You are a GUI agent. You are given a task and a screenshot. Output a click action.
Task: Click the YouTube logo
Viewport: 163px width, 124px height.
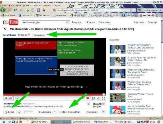(10, 22)
